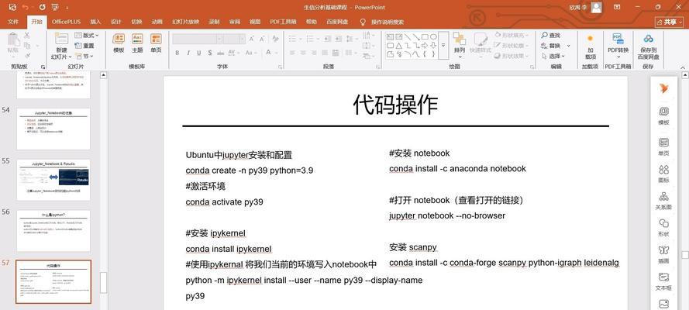Toggle Bold formatting
The image size is (689, 310).
click(177, 53)
